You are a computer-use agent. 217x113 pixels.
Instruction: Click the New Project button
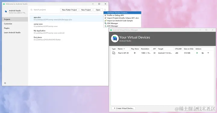point(86,10)
